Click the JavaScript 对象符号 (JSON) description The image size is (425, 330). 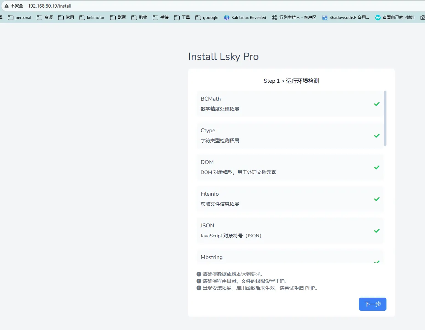(231, 236)
